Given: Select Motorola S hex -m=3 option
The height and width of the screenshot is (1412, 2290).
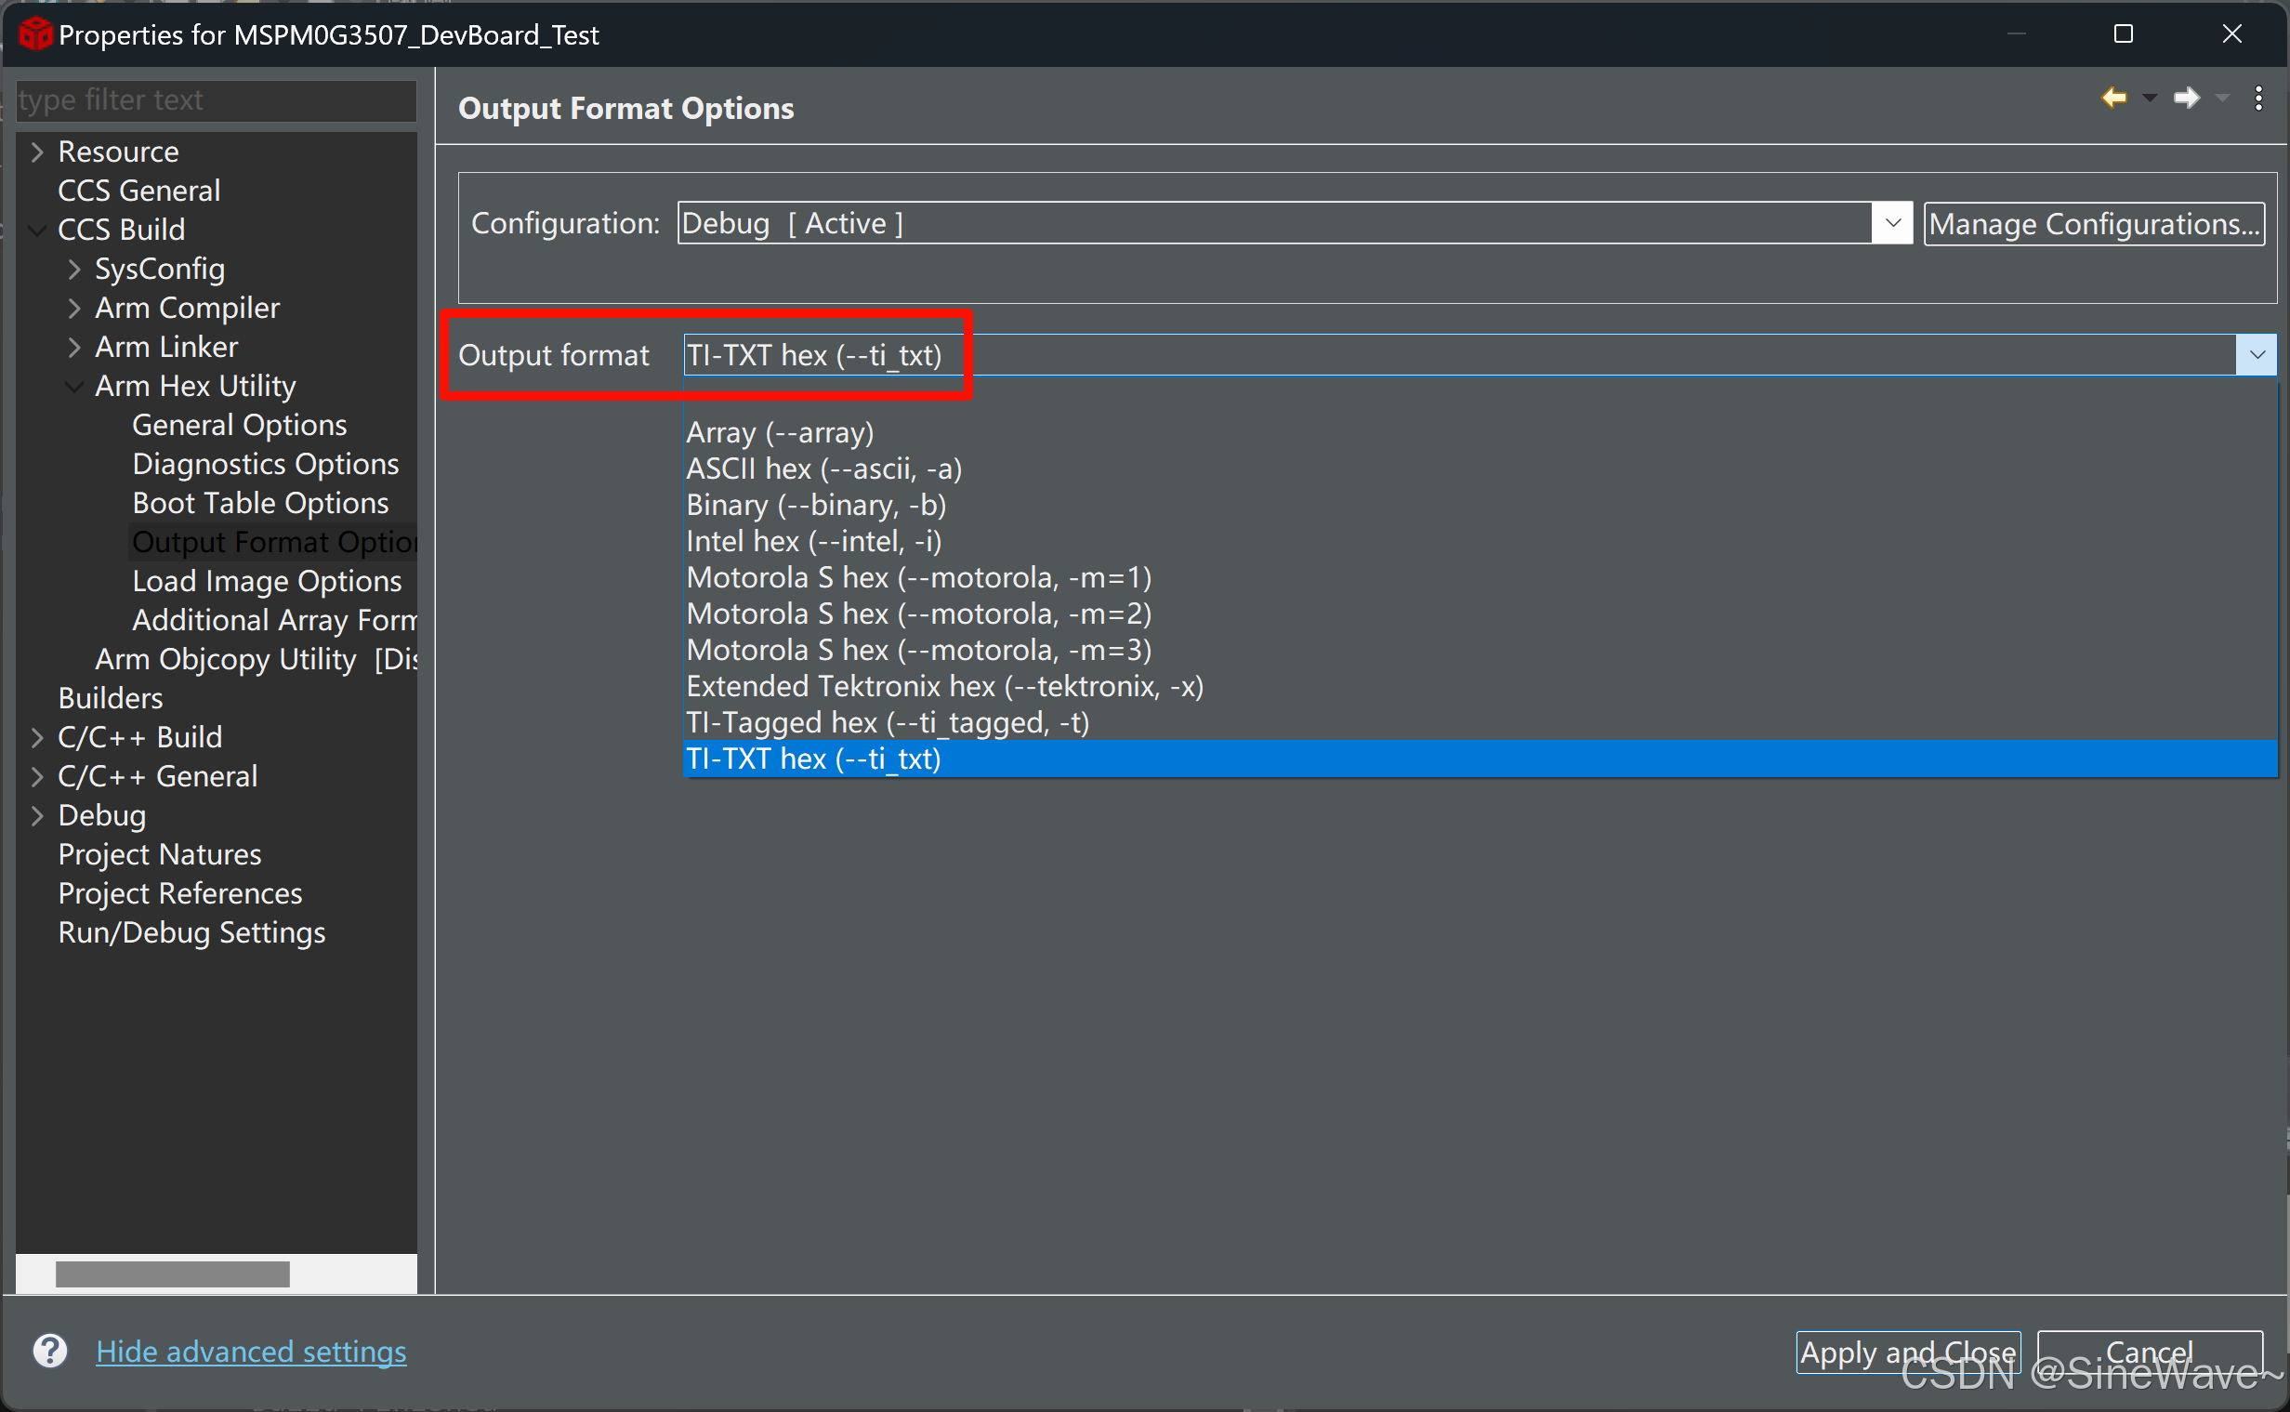Looking at the screenshot, I should [x=1480, y=650].
